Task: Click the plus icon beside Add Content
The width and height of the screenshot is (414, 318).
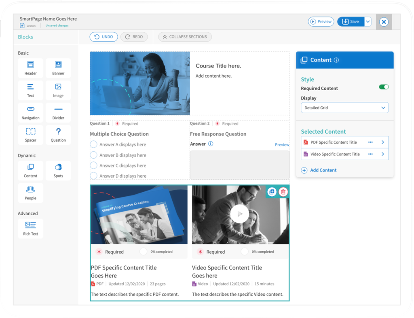Action: point(304,170)
